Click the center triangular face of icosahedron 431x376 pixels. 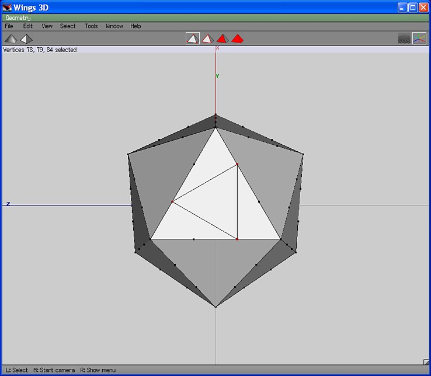point(215,202)
